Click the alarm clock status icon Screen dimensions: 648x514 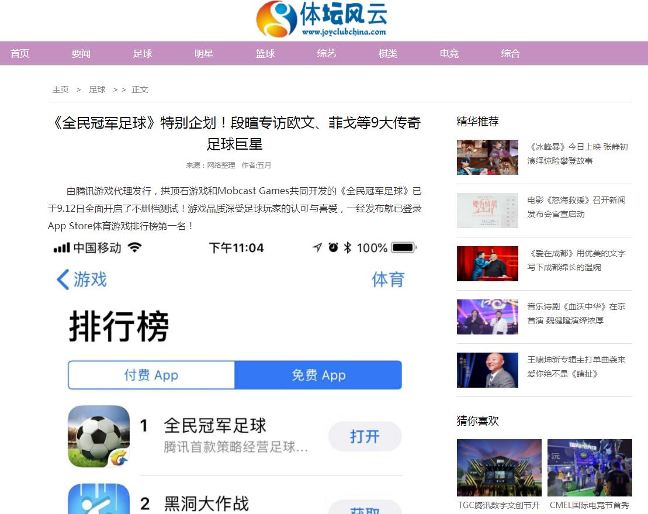click(333, 247)
